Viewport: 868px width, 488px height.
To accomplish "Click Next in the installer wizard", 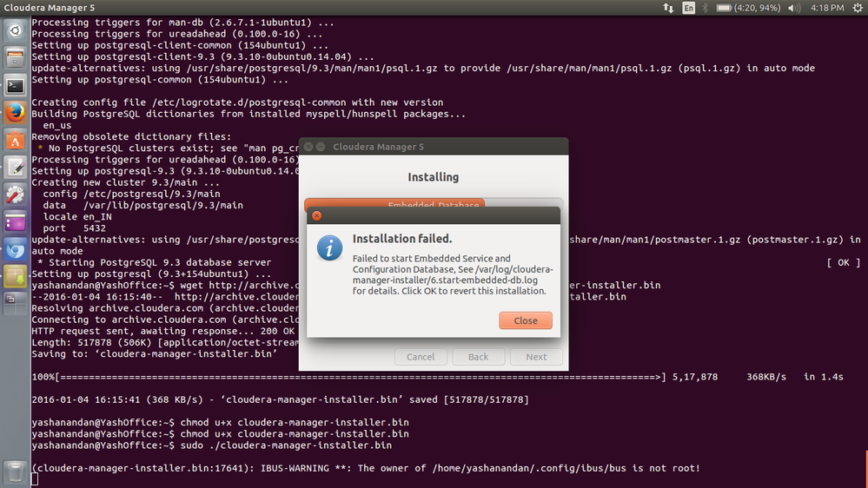I will pyautogui.click(x=536, y=357).
